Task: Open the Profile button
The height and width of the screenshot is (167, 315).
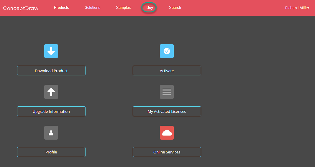Action: (51, 152)
